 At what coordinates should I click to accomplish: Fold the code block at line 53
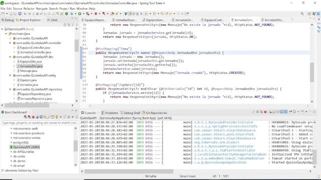point(87,84)
